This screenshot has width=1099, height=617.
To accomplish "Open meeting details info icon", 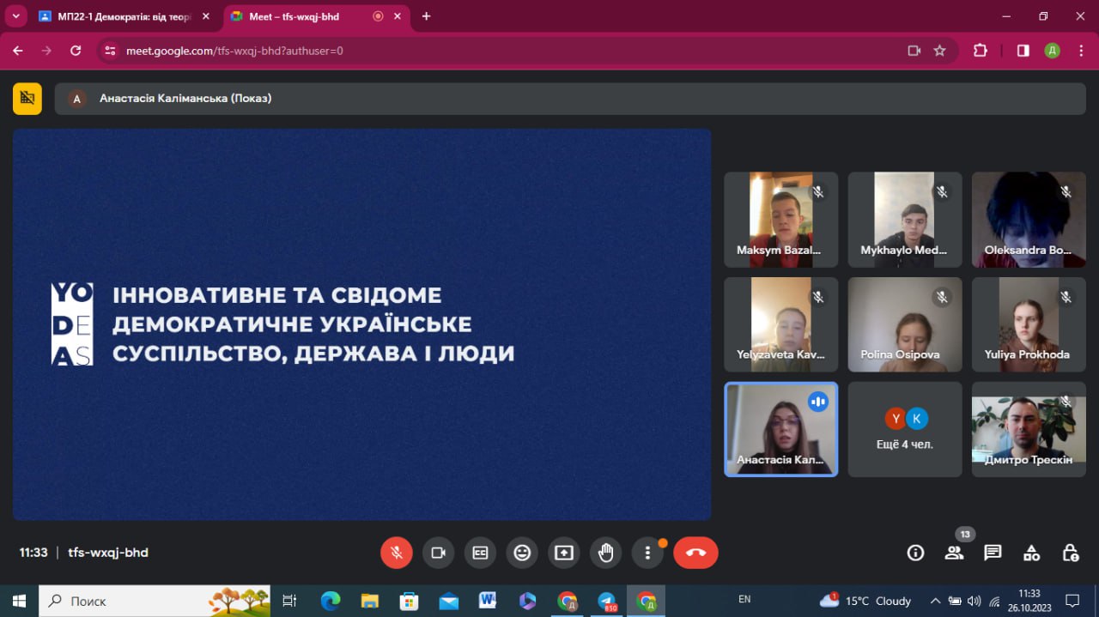I will point(916,553).
